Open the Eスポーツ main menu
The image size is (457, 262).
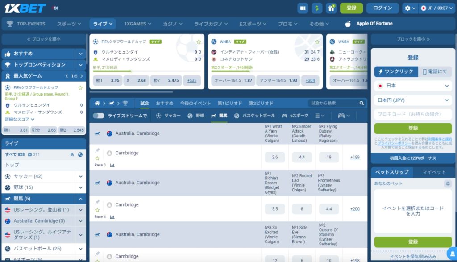pyautogui.click(x=253, y=24)
